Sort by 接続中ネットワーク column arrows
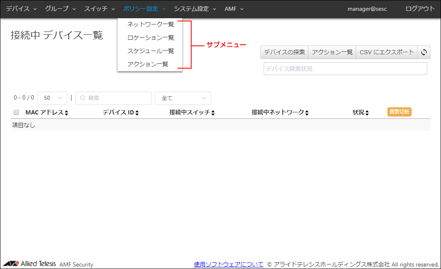441x269 pixels. tap(307, 113)
